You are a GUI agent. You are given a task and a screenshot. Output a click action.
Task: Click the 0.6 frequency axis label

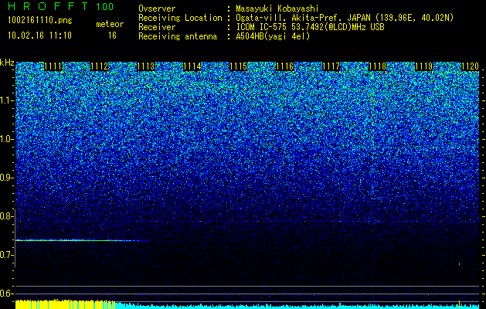click(x=7, y=294)
